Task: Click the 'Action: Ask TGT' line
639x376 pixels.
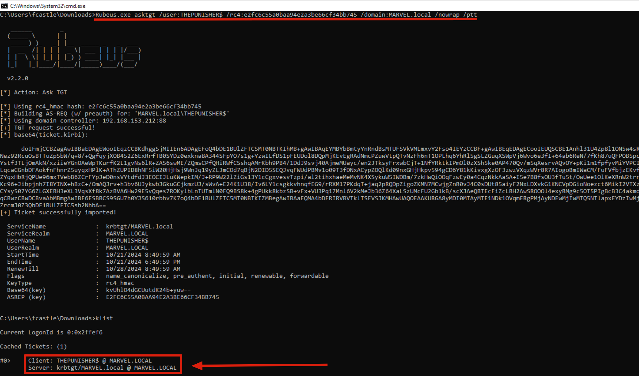Action: tap(40, 92)
